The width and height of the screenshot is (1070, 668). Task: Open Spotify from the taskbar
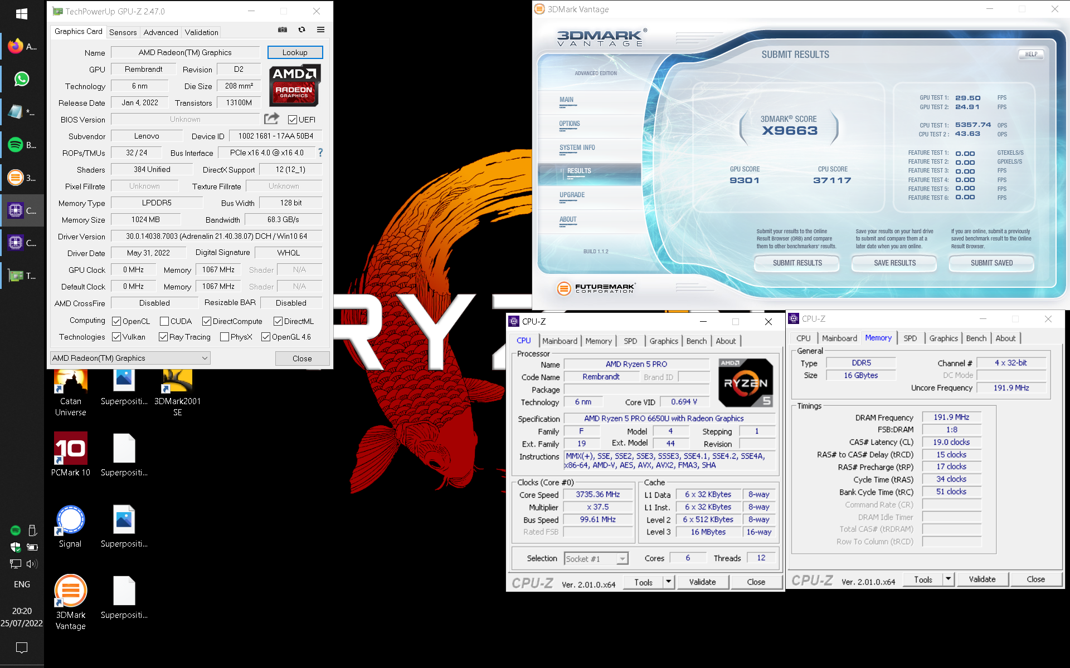click(x=22, y=145)
